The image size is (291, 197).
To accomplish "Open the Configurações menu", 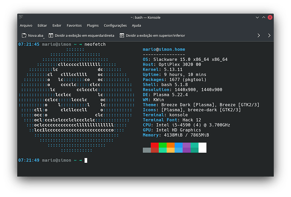I will pos(115,25).
